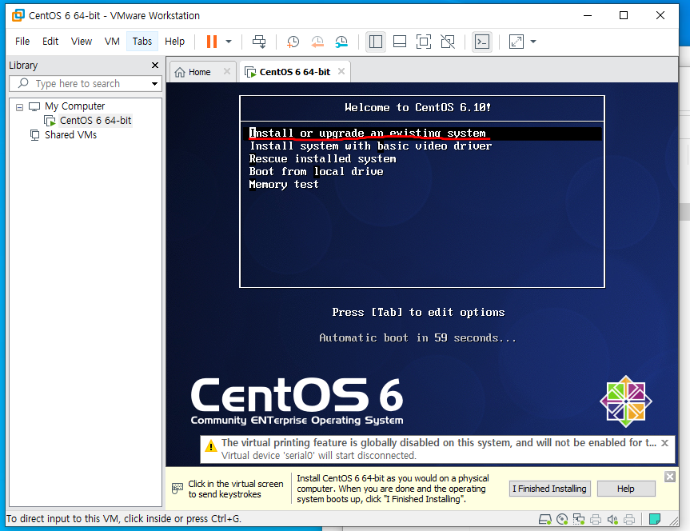Open the power options dropdown beside Pause
690x531 pixels.
point(229,42)
